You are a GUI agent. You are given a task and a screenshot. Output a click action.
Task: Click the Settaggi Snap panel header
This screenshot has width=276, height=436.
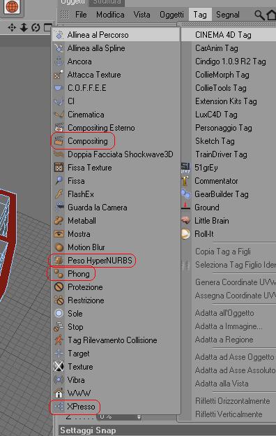pyautogui.click(x=167, y=430)
